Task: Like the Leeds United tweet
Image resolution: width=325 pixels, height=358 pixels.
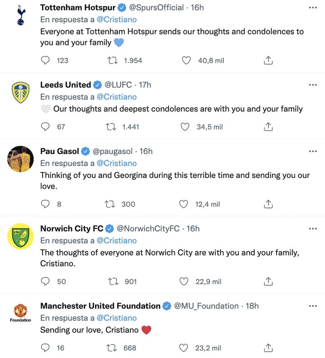Action: point(185,127)
